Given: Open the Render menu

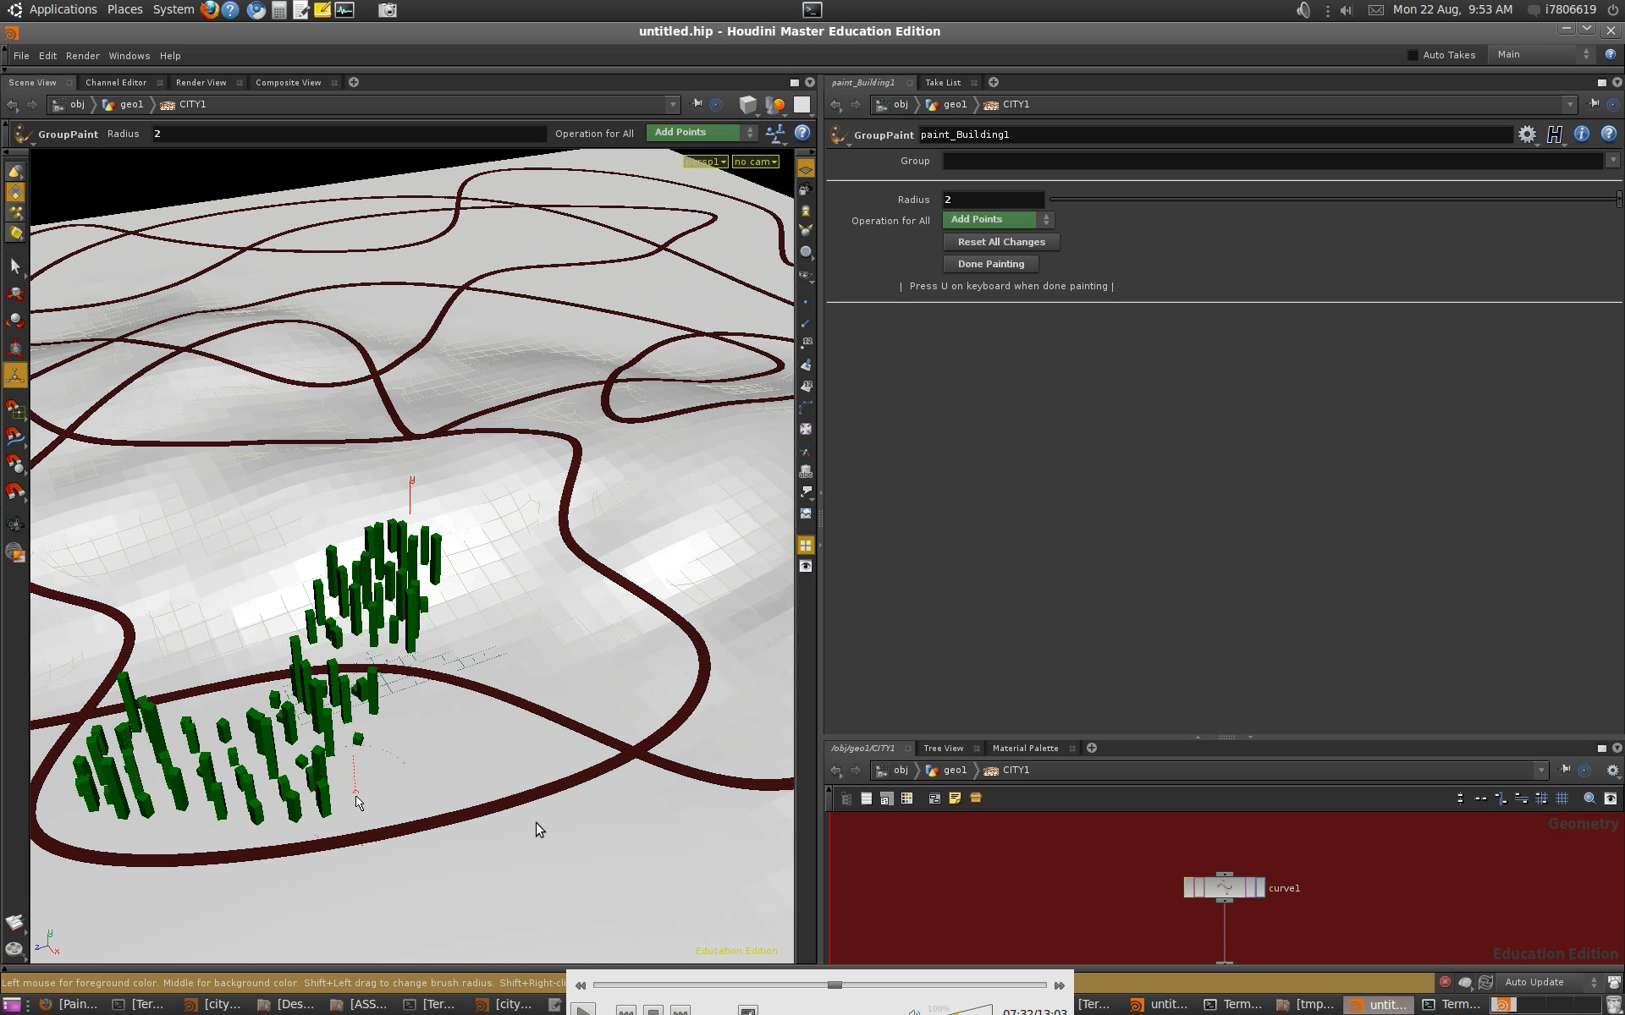Looking at the screenshot, I should point(83,56).
